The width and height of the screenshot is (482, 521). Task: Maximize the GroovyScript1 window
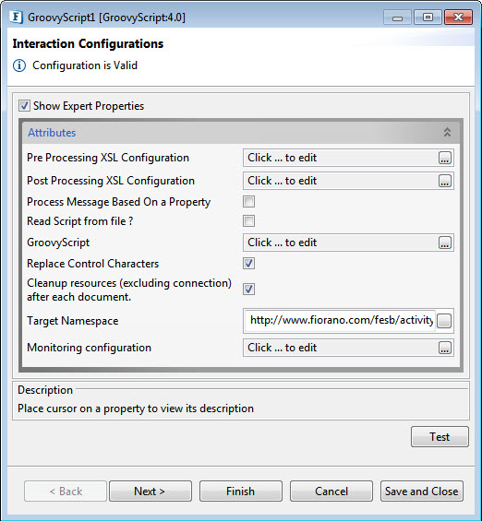428,18
